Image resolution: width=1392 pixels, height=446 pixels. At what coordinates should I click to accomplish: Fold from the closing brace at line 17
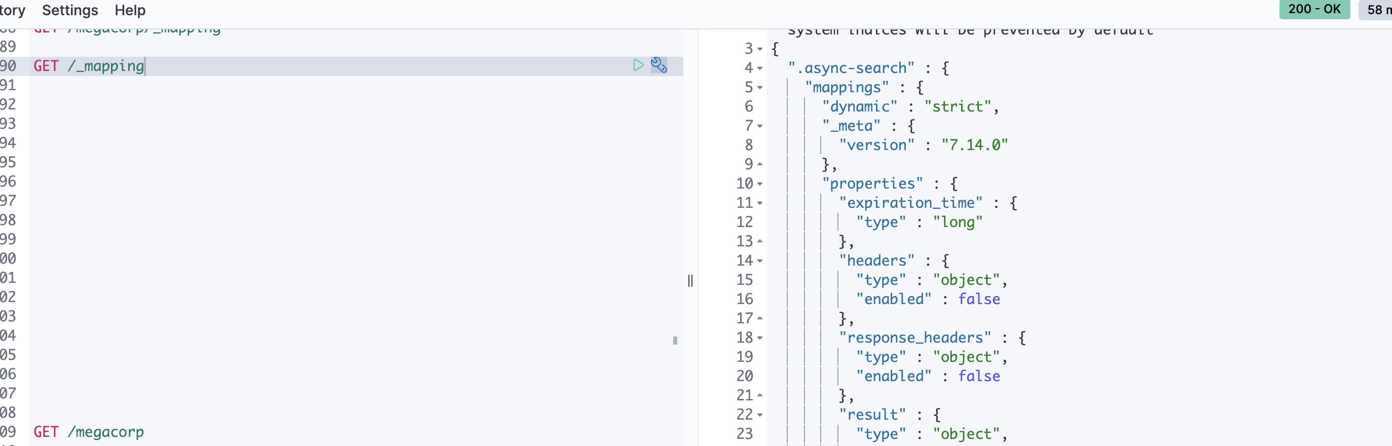[x=760, y=319]
